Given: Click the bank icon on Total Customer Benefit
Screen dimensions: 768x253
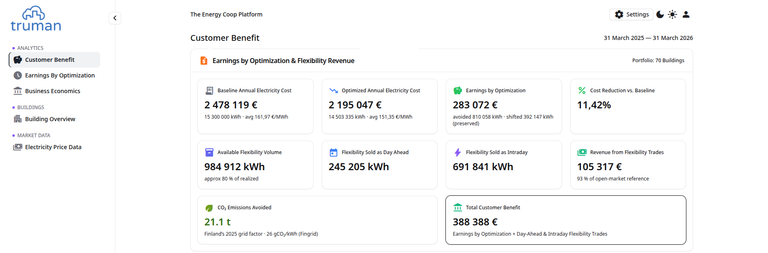Looking at the screenshot, I should [458, 207].
